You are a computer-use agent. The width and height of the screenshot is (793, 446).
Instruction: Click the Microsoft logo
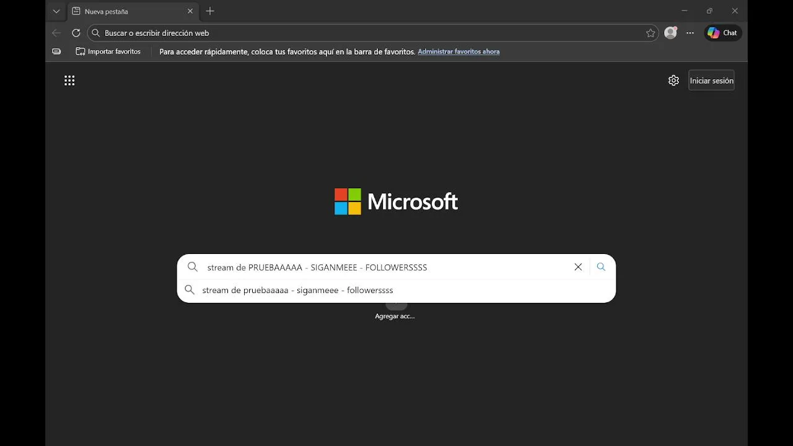pos(396,201)
